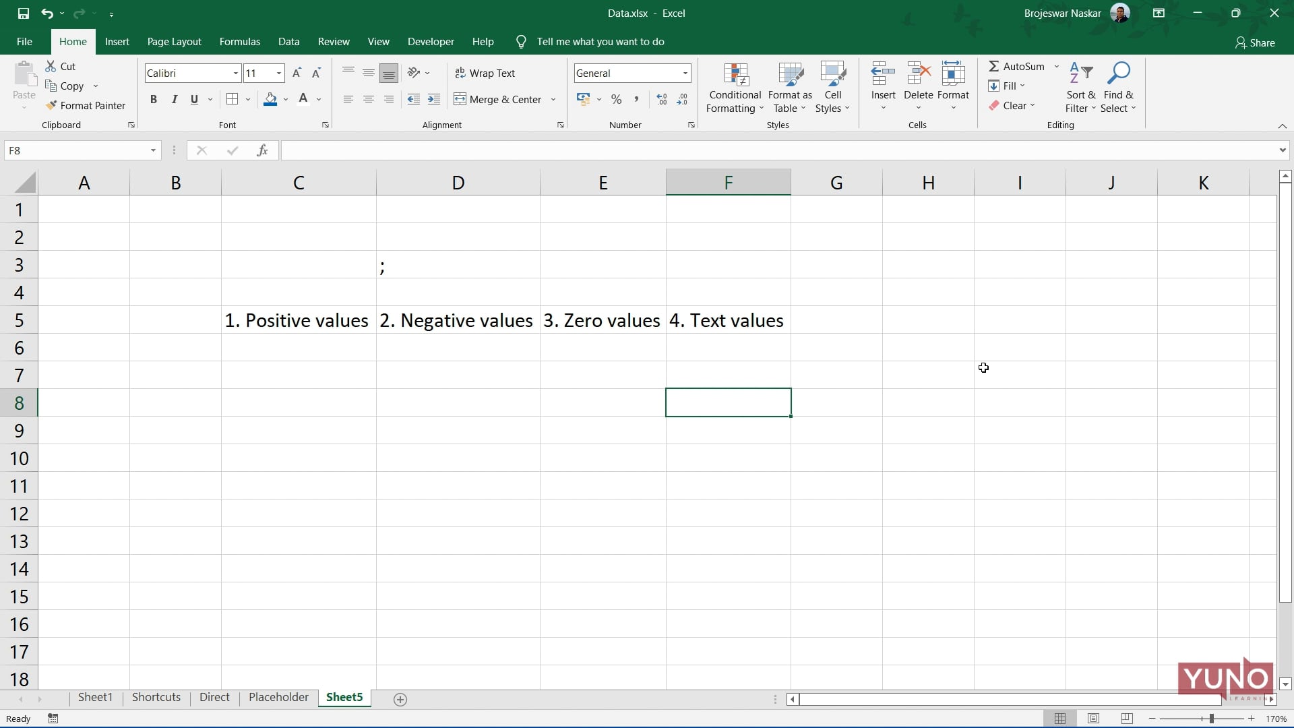Click the Merge & Center button
Image resolution: width=1294 pixels, height=728 pixels.
[498, 99]
